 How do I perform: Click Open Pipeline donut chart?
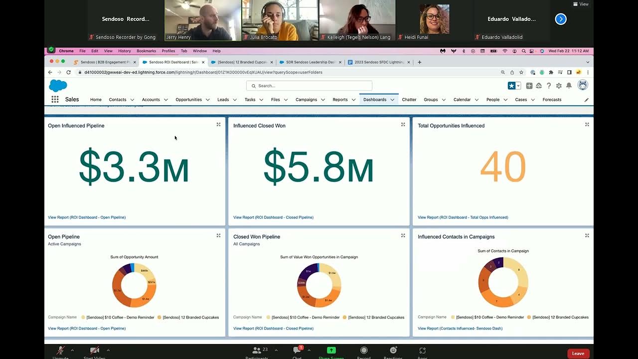[x=134, y=285]
